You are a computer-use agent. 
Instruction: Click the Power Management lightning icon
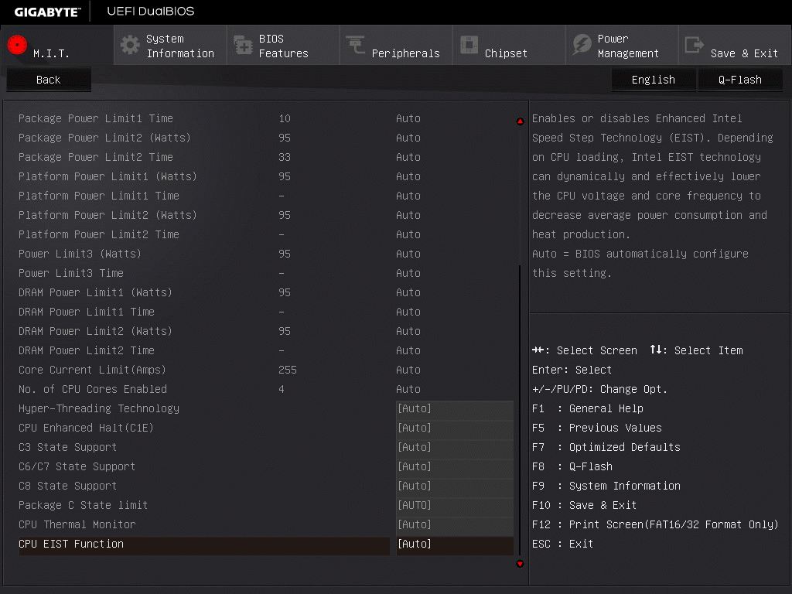[582, 45]
